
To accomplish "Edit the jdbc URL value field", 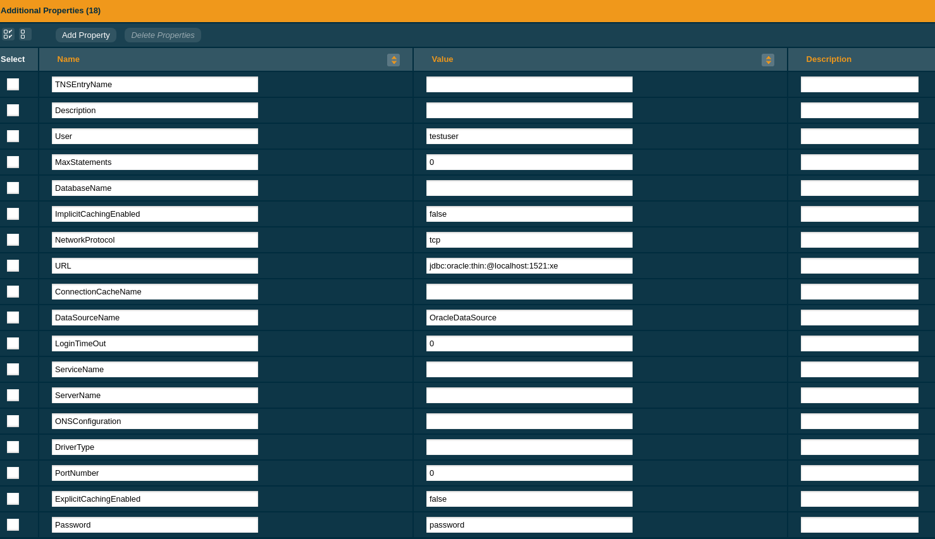I will coord(529,266).
